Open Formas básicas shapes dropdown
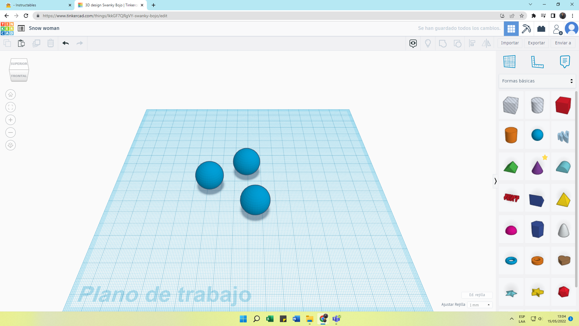The width and height of the screenshot is (579, 326). point(537,81)
